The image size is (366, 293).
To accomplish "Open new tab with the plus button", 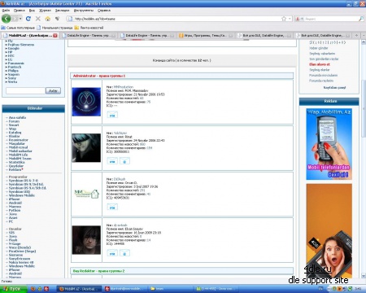I will point(356,35).
